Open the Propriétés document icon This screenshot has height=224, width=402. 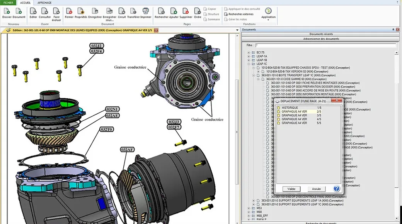81,11
